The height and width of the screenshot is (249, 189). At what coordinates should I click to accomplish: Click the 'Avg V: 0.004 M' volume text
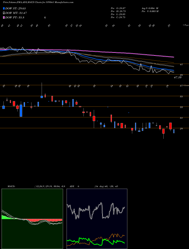[150, 8]
